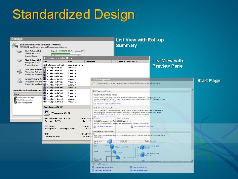
Task: Click icon beside View a DFS demonstration
Action: (x=93, y=170)
